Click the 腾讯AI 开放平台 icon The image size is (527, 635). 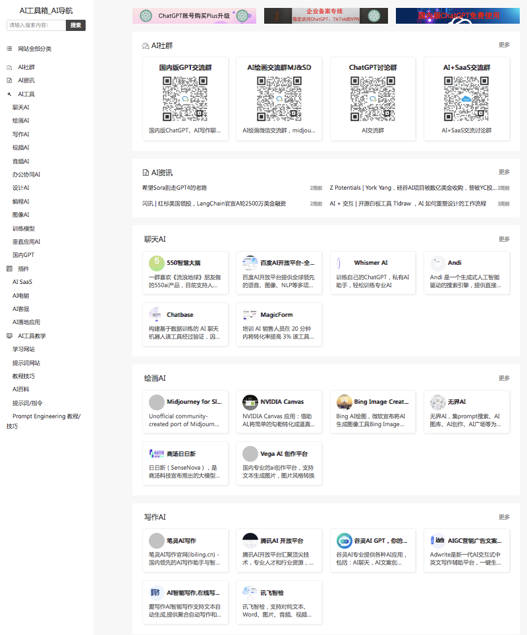coord(250,541)
